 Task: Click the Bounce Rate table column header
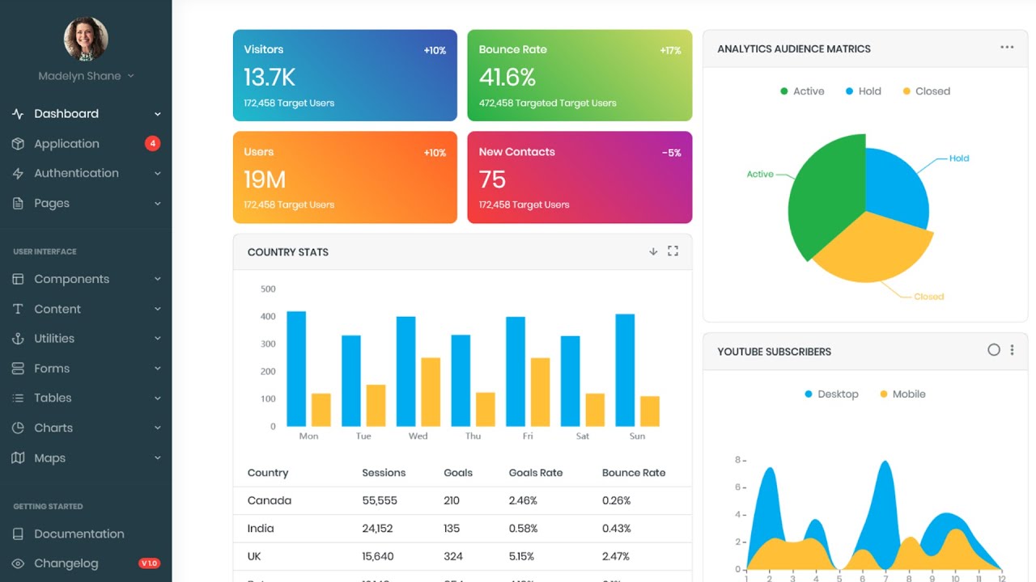pos(634,473)
